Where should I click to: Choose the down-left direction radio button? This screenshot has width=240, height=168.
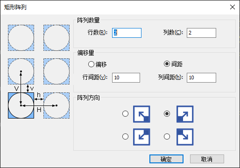(125, 137)
